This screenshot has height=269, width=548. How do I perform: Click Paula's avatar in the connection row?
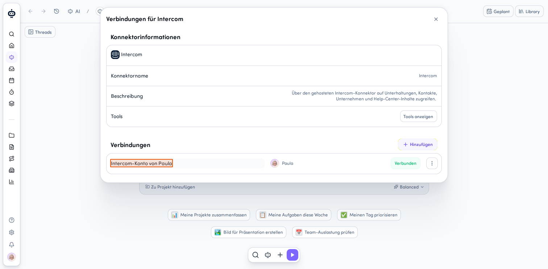click(x=275, y=163)
